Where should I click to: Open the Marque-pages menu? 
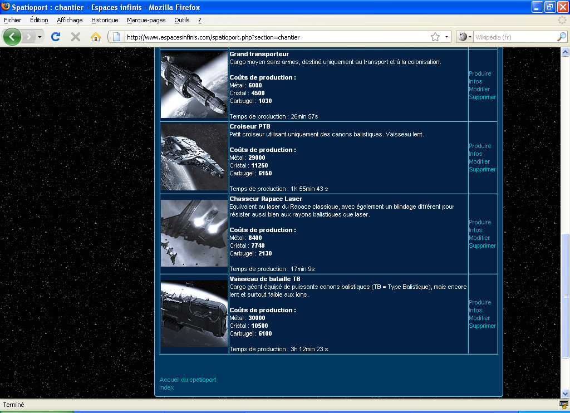(146, 21)
